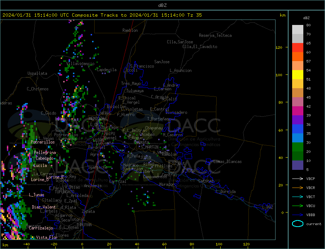Click the Reserva_Telteca label

(x=215, y=35)
